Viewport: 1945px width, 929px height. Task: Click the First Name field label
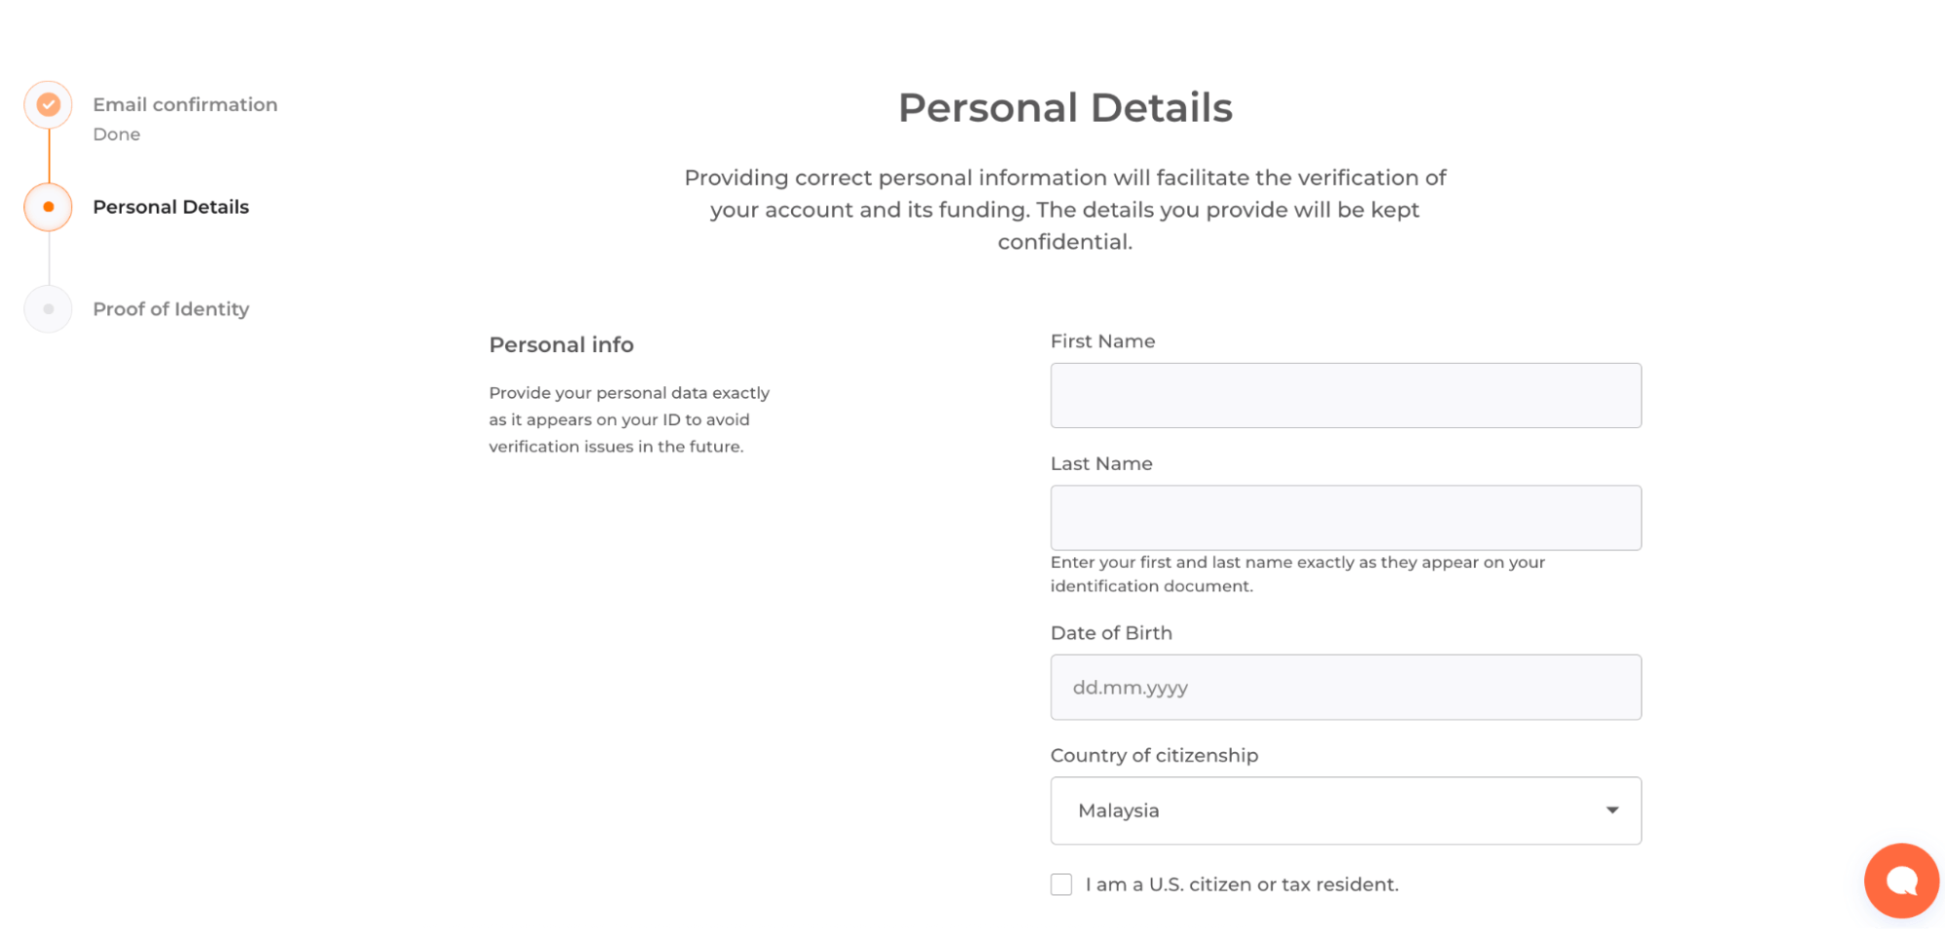1102,341
